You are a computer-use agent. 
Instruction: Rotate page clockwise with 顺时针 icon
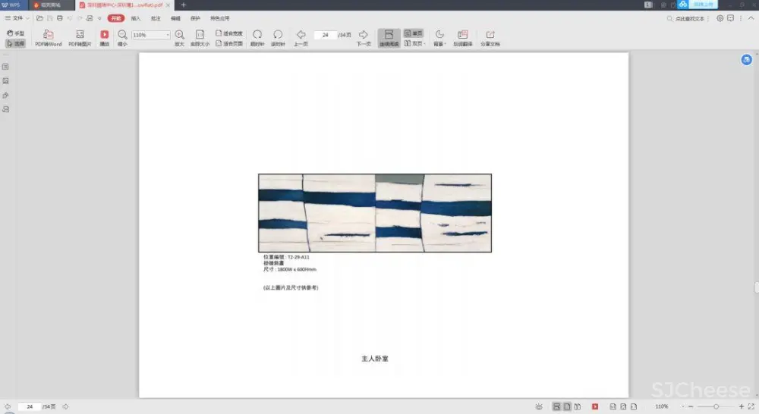tap(257, 35)
